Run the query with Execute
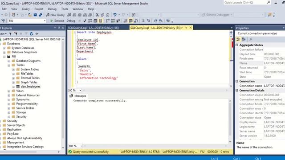 pyautogui.click(x=57, y=21)
